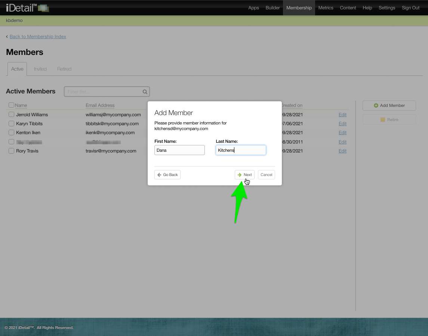
Task: Click the First Name input field
Action: coord(179,150)
